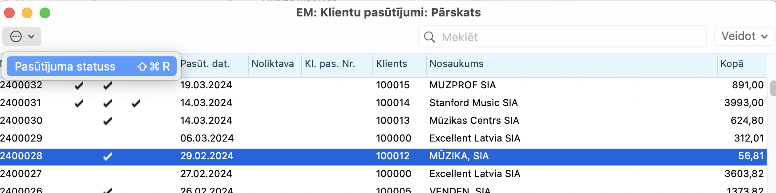Toggle third checkmark in order 2400031 row
Screen dimensions: 776x193
[136, 103]
